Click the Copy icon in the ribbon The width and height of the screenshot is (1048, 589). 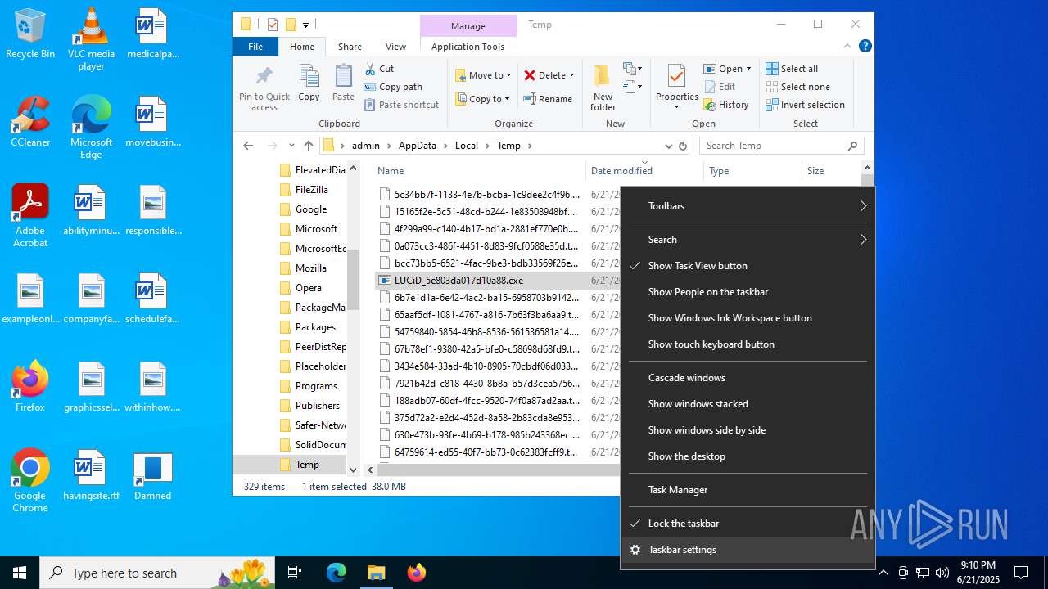point(309,76)
